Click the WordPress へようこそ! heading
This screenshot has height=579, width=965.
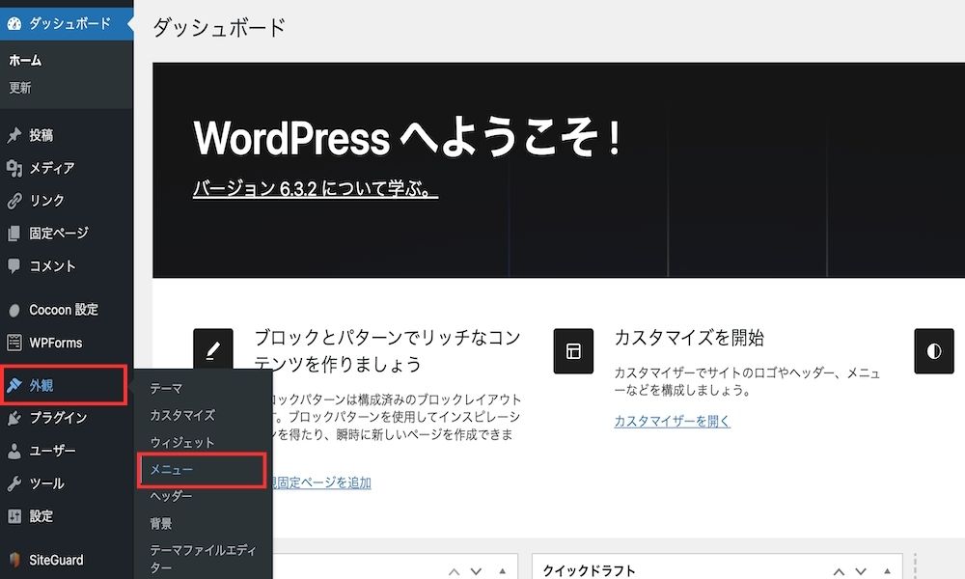click(x=407, y=137)
